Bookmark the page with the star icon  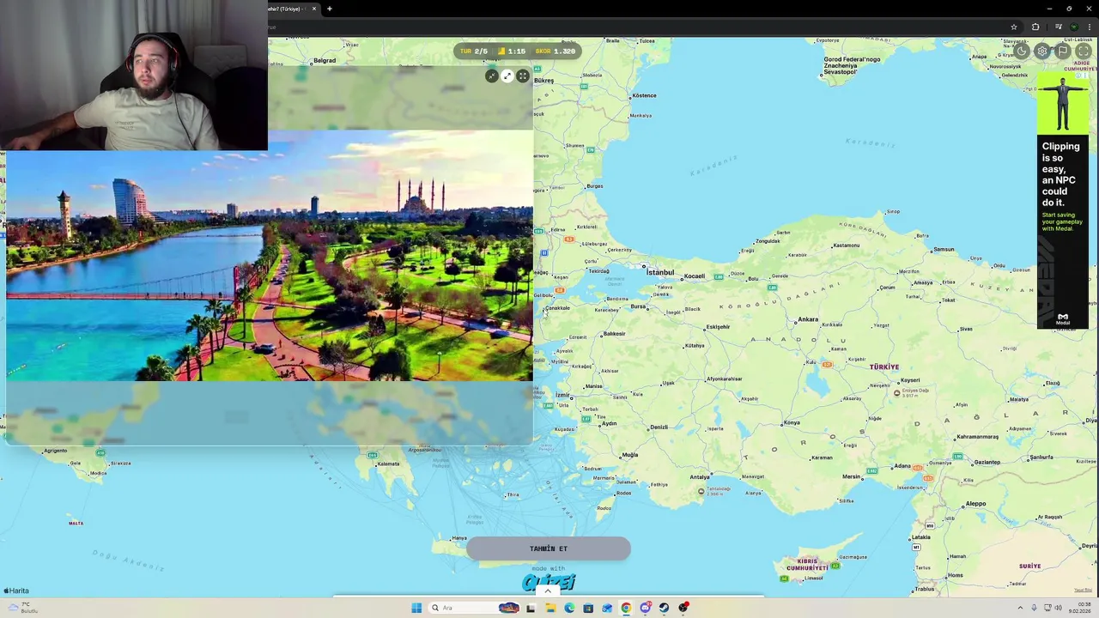click(x=1014, y=27)
